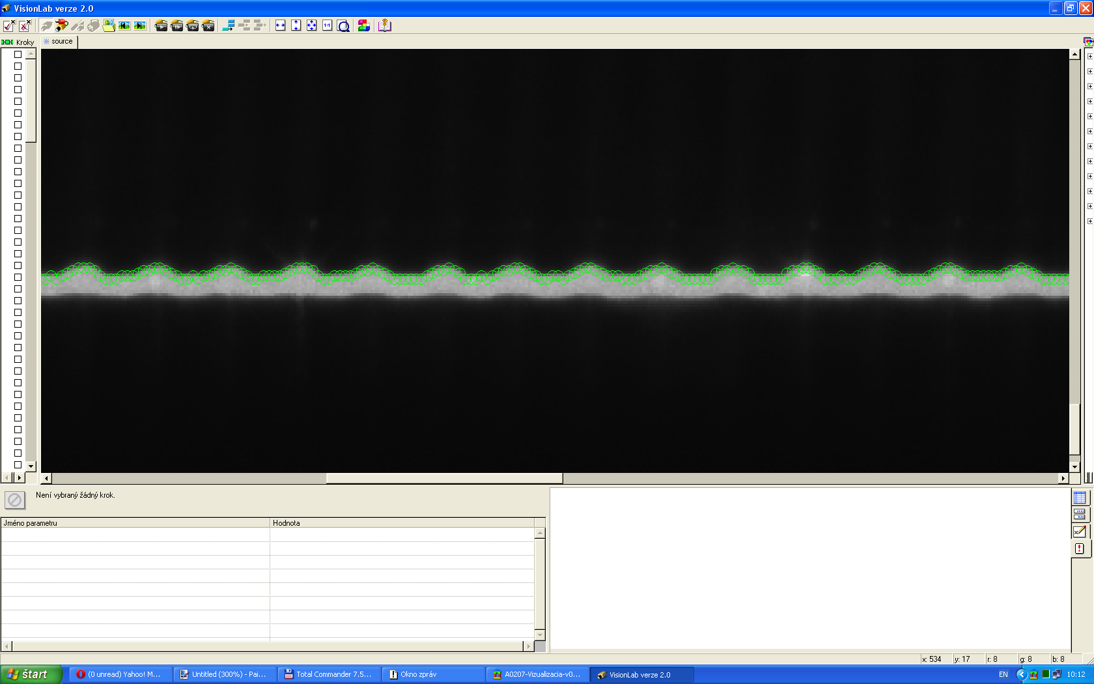Expand the first plus node in right panel

point(1090,56)
